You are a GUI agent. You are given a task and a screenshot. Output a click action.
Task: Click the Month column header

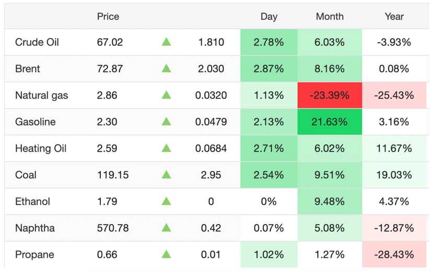330,17
